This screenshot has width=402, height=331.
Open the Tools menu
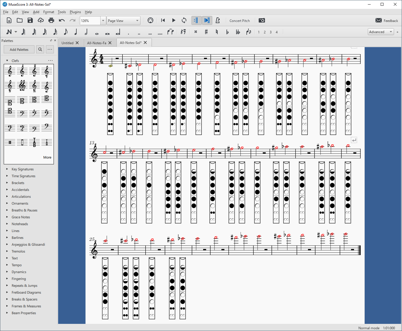62,12
